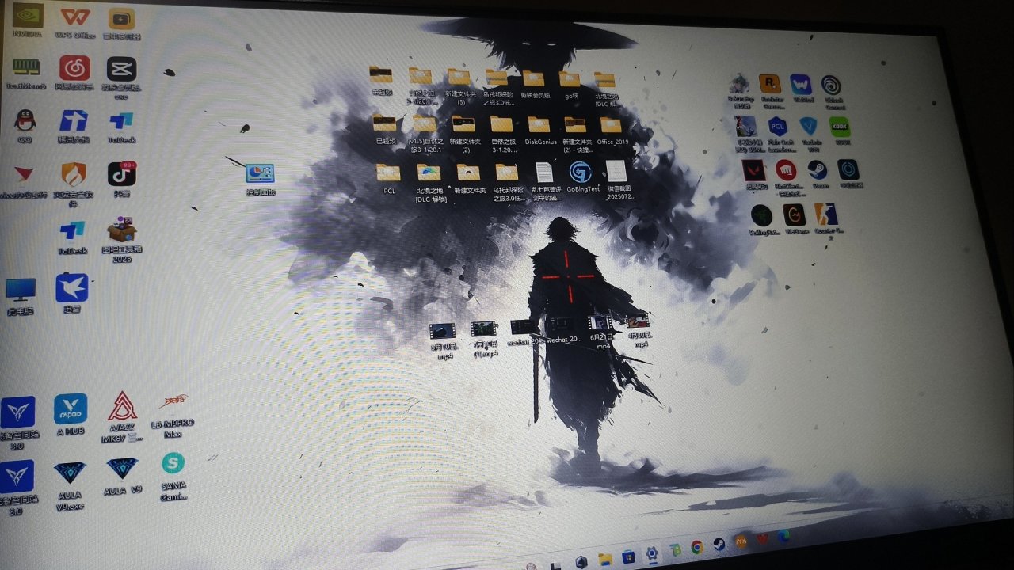1014x570 pixels.
Task: Launch the CapCut black scissors icon
Action: [121, 69]
